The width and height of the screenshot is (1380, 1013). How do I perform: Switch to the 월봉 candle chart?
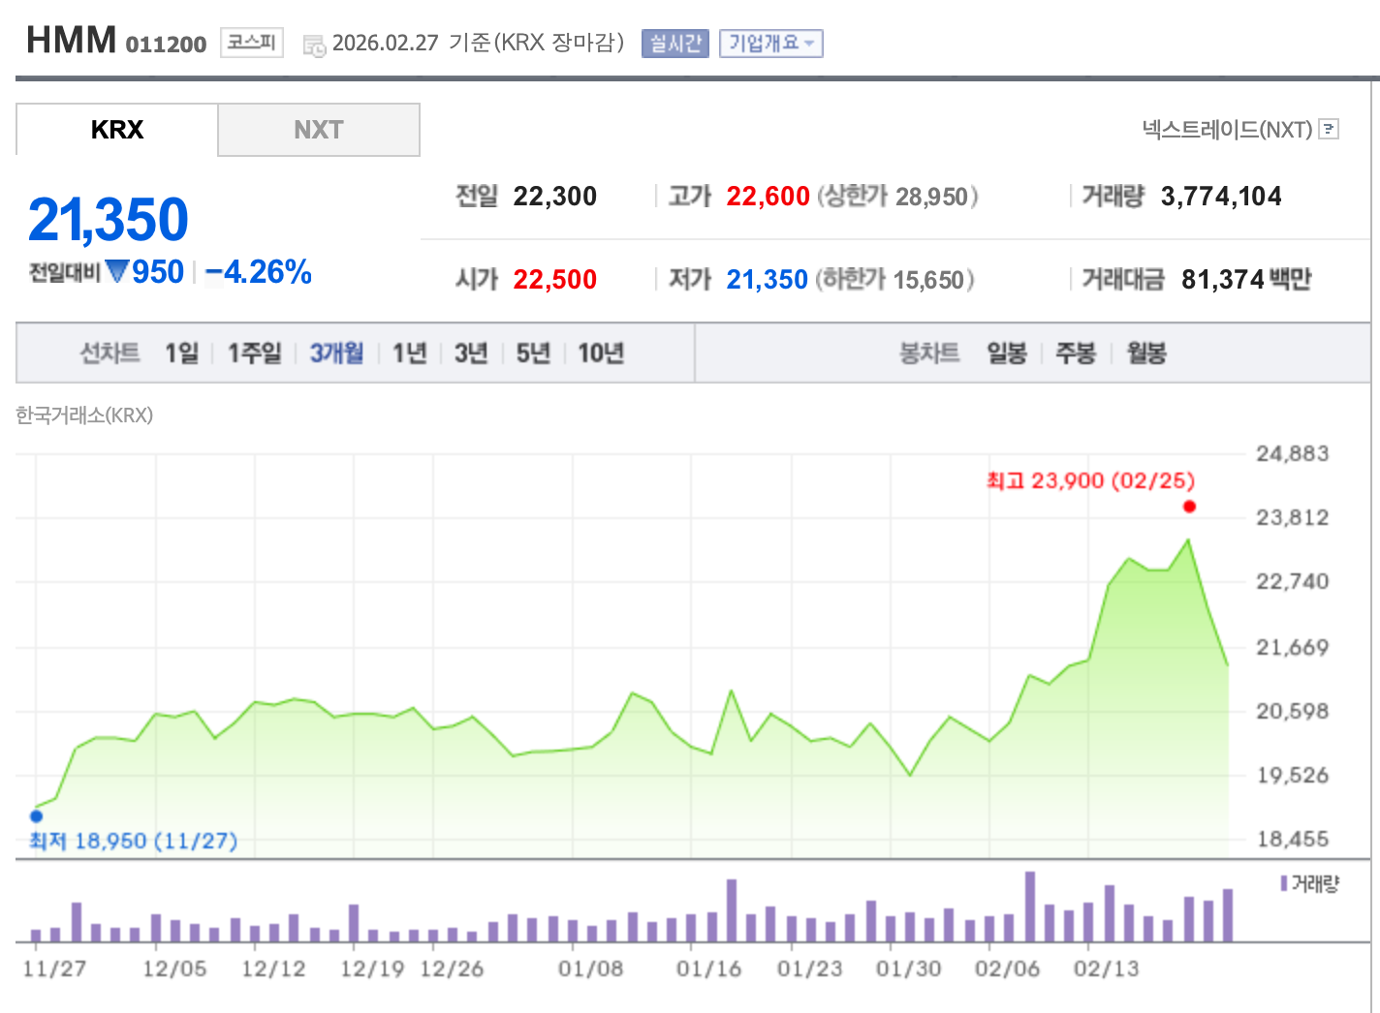[1146, 353]
